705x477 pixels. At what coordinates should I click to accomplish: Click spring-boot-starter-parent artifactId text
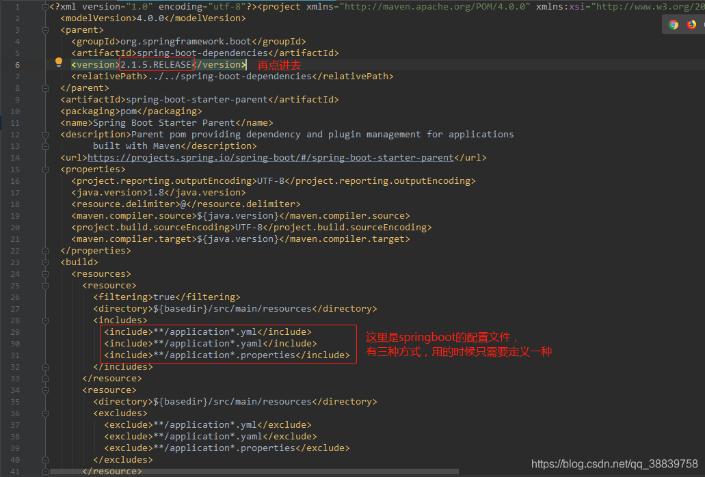click(x=197, y=100)
